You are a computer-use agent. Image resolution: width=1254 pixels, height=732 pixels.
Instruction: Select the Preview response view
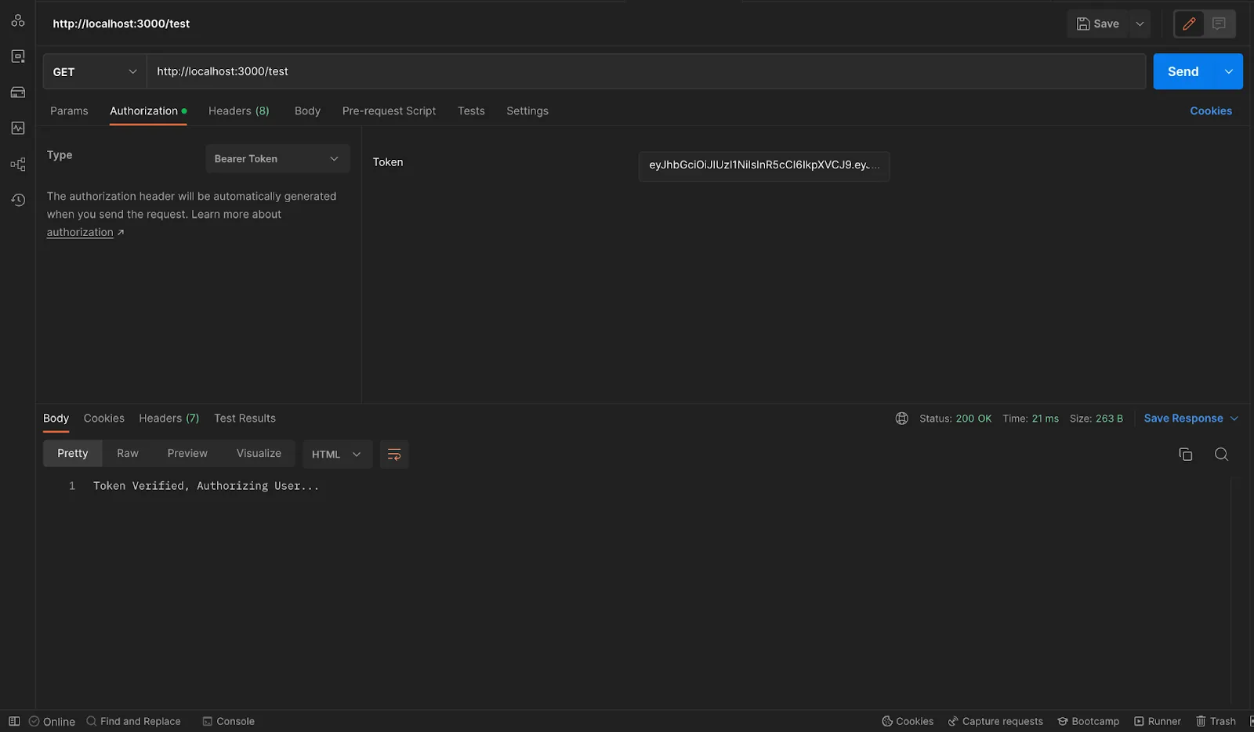tap(187, 454)
